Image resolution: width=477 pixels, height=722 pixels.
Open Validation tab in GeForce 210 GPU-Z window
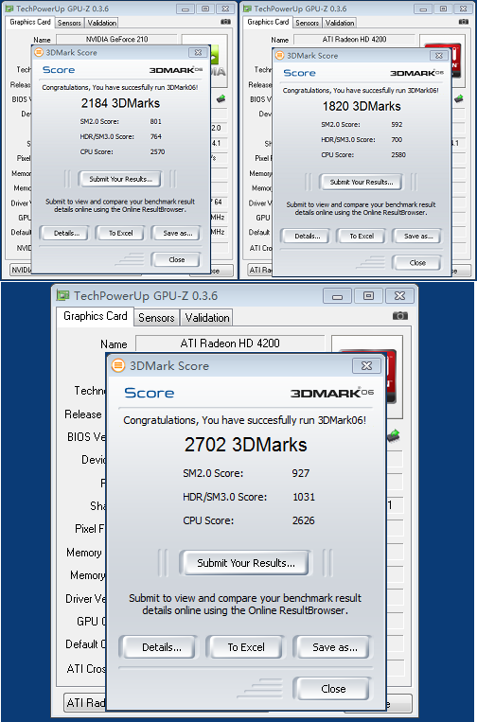(x=102, y=23)
